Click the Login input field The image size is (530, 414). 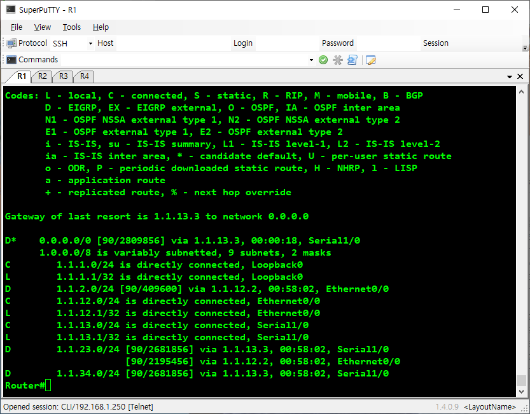[287, 44]
